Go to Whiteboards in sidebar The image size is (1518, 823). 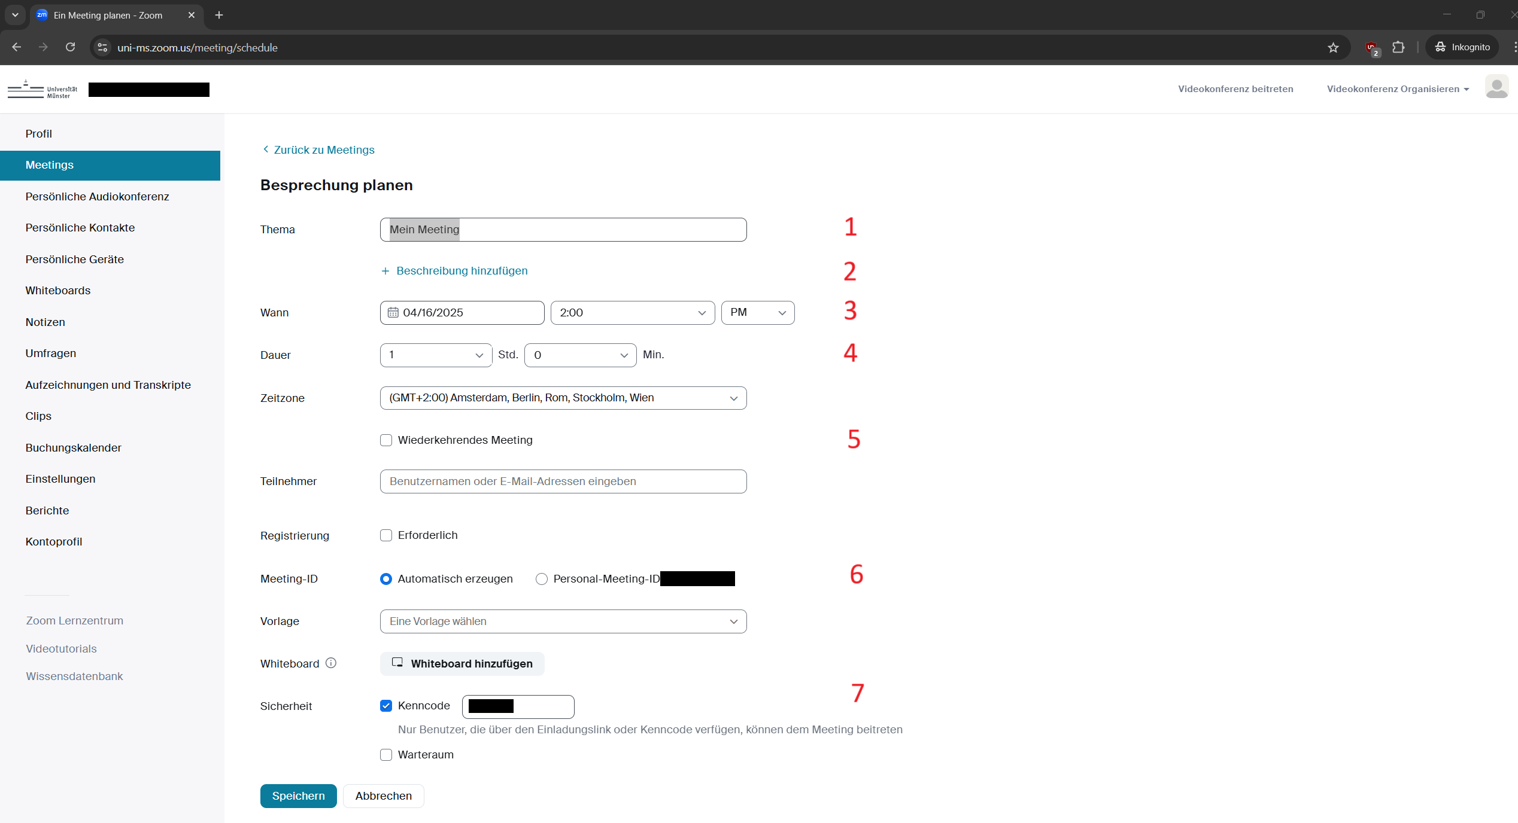(58, 291)
